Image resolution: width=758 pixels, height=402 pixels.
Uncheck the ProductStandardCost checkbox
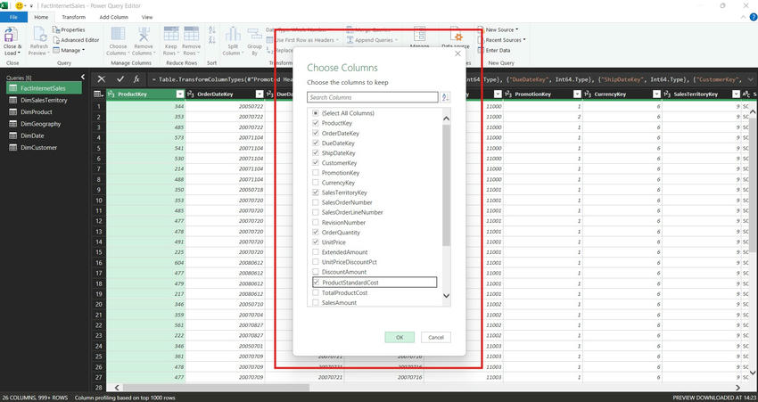coord(316,283)
